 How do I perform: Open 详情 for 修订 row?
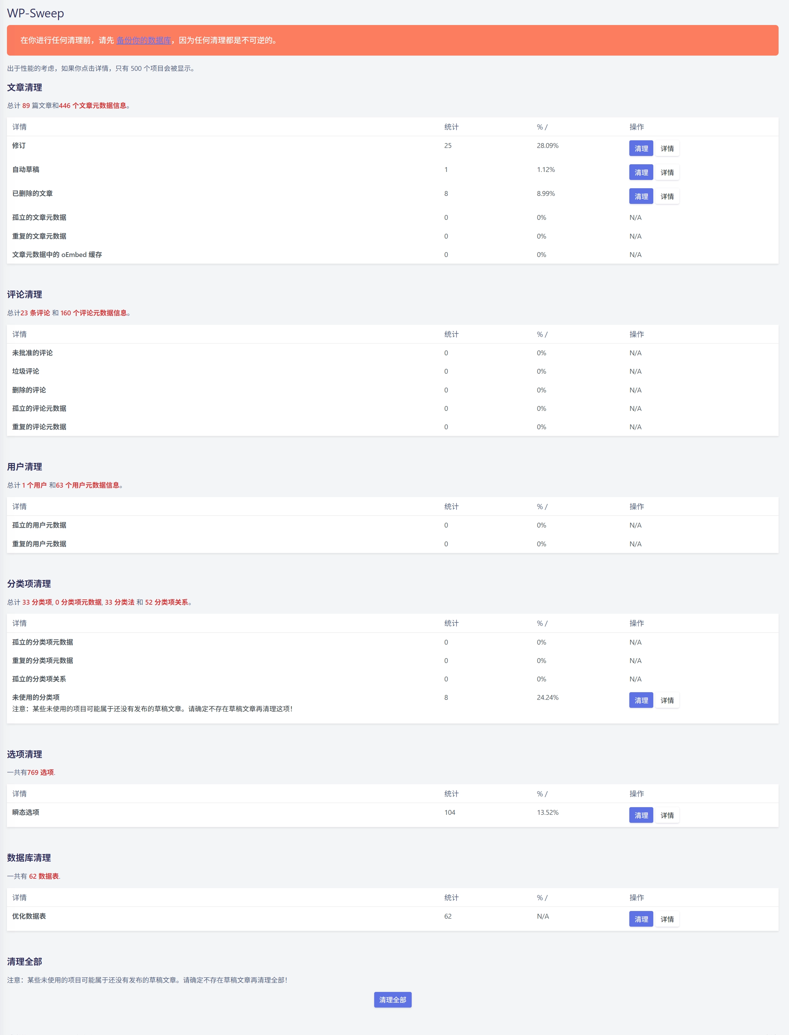(x=667, y=148)
